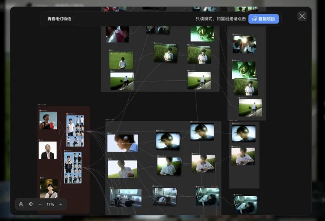The image size is (325, 221).
Task: Select the boy with headphones close-up node
Action: 123,143
